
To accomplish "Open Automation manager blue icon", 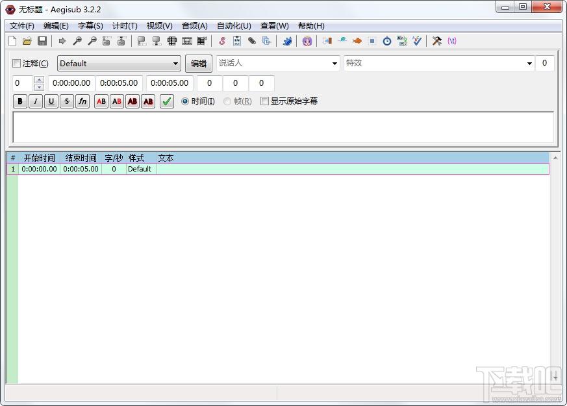I will [x=287, y=41].
